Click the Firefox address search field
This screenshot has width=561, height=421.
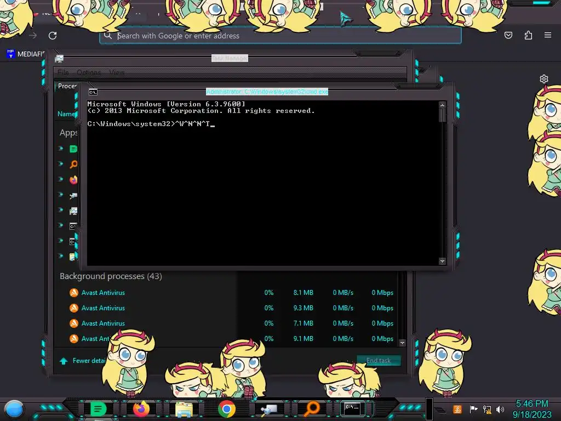[280, 36]
